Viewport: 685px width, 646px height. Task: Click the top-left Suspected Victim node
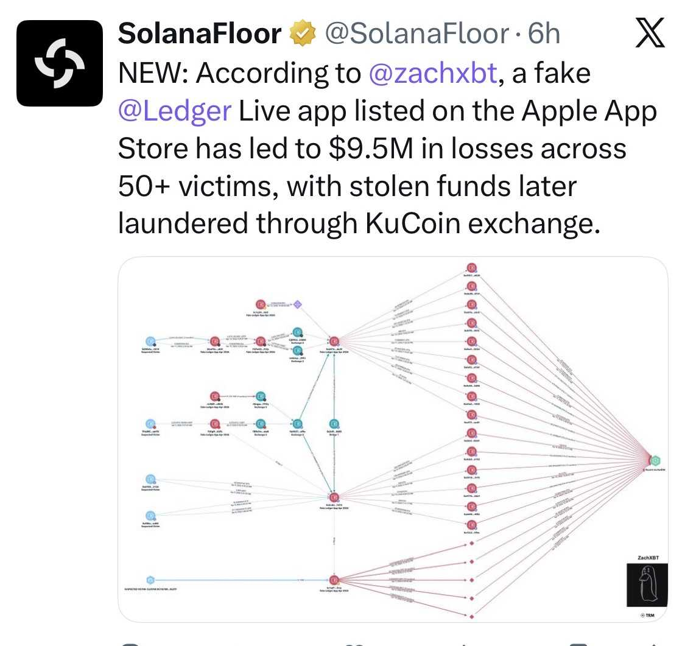tap(150, 342)
